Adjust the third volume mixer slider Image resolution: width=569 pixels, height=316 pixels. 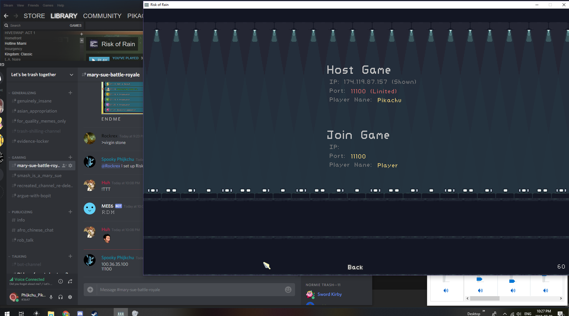(x=512, y=281)
